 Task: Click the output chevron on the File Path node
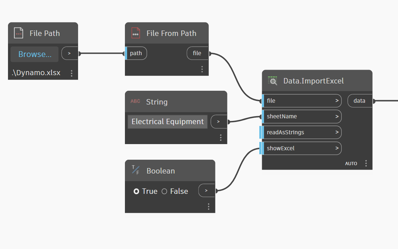pos(70,53)
